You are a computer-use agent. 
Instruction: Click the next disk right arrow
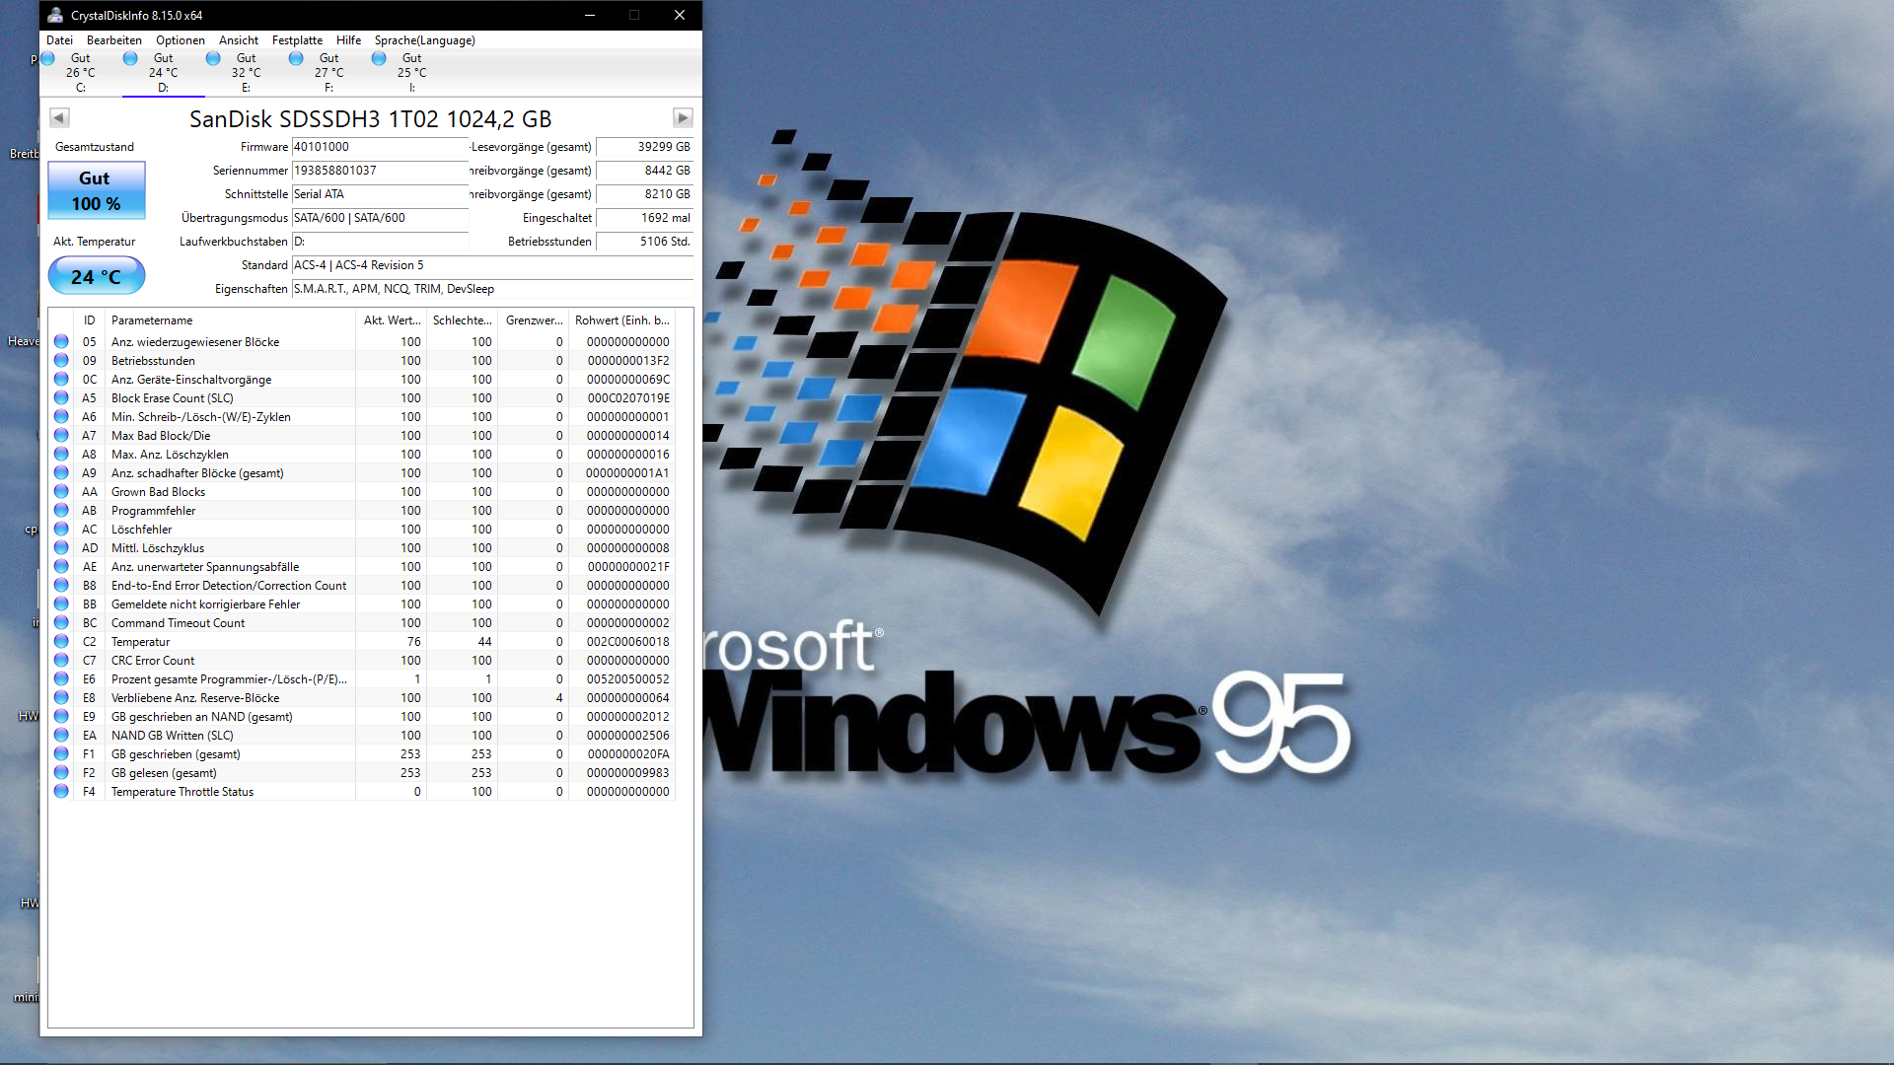point(682,118)
